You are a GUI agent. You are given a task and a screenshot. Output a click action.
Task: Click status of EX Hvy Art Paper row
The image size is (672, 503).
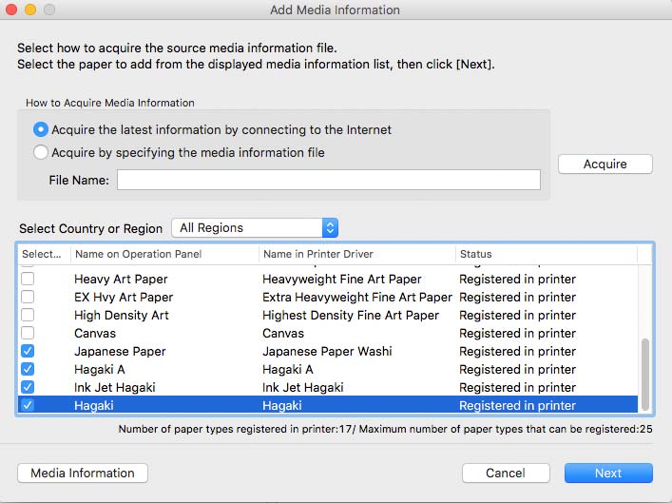click(518, 298)
